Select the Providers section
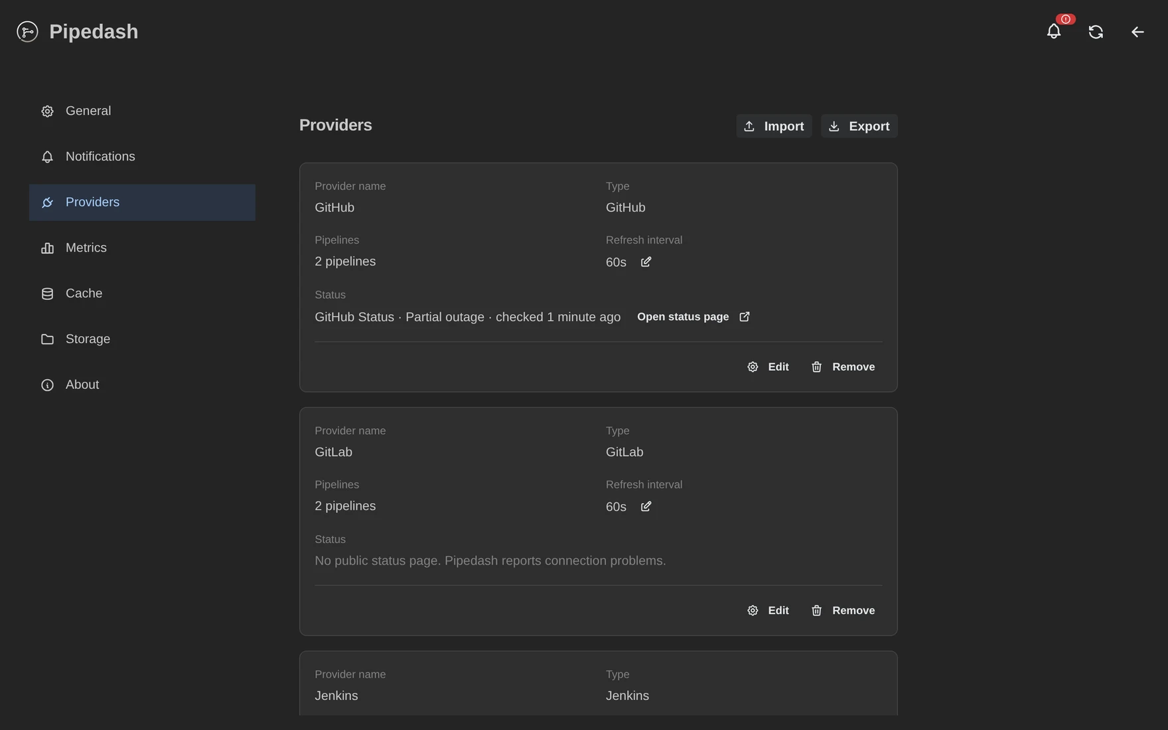This screenshot has width=1168, height=730. [x=142, y=202]
